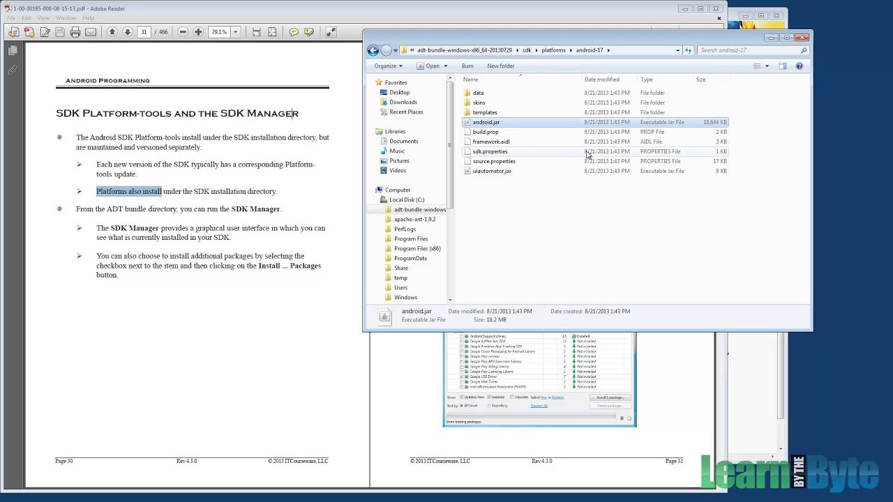
Task: Toggle the Explorer preview pane icon
Action: [x=783, y=66]
